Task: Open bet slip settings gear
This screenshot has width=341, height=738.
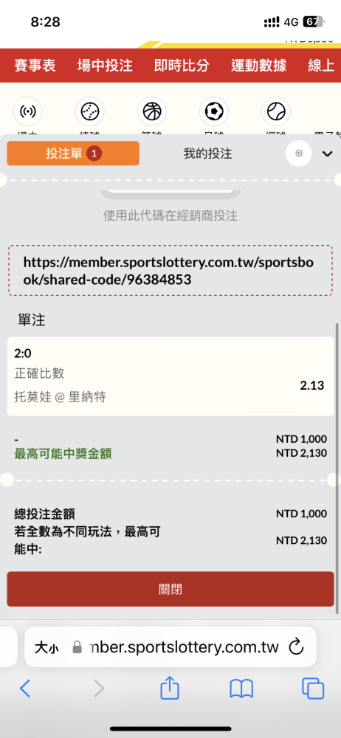Action: coord(299,154)
